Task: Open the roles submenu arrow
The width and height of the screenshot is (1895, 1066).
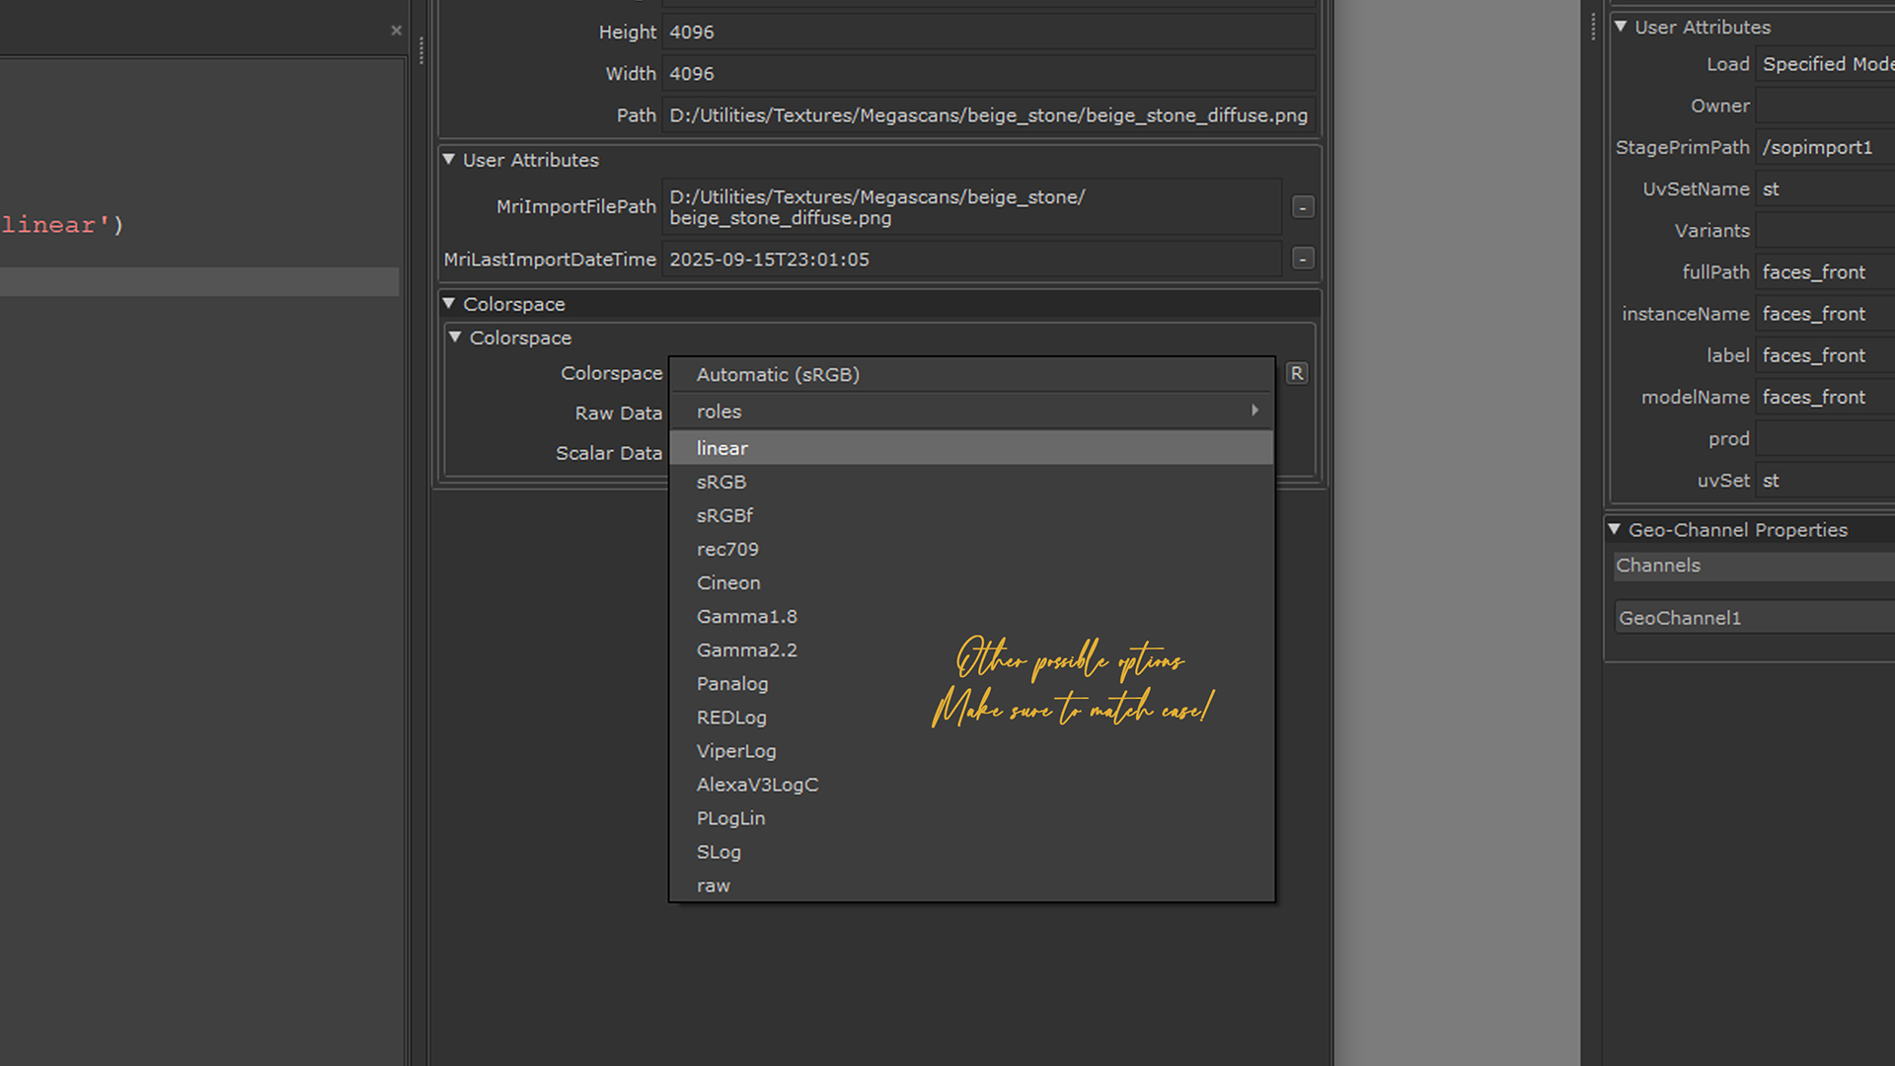Action: [x=1254, y=411]
